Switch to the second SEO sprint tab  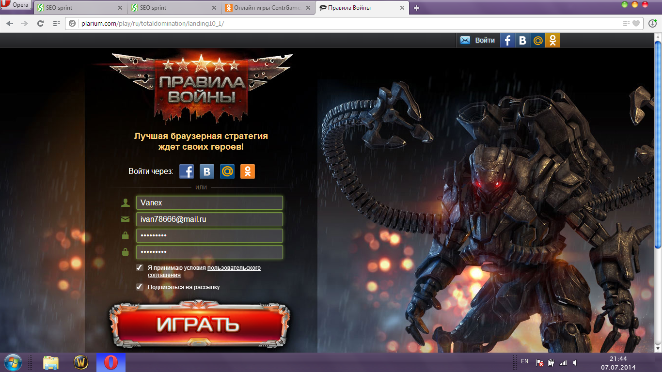[x=174, y=8]
